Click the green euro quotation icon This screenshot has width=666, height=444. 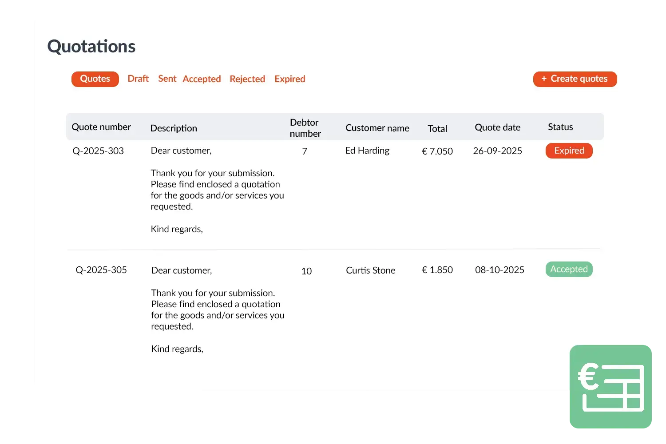(x=611, y=387)
